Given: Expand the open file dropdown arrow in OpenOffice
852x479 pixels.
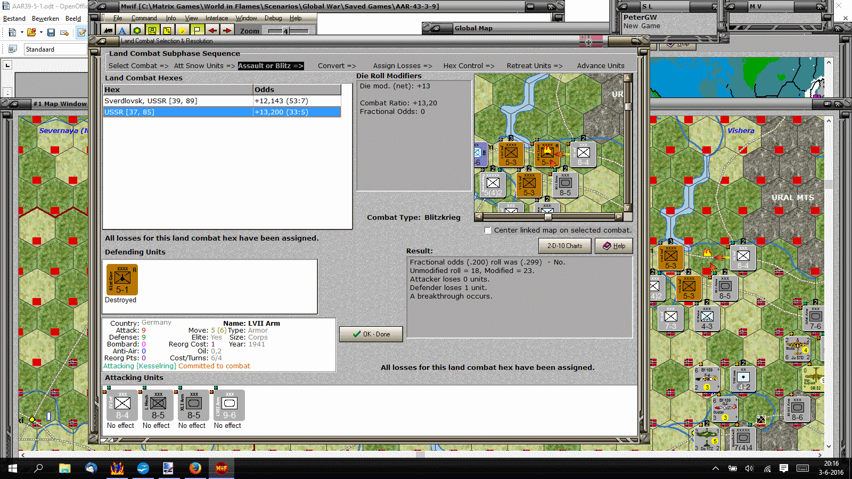Looking at the screenshot, I should [41, 32].
